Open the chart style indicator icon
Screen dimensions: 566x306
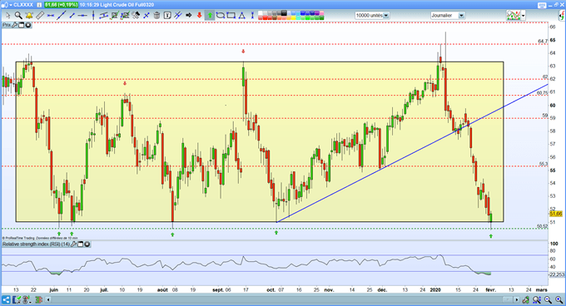click(x=514, y=16)
